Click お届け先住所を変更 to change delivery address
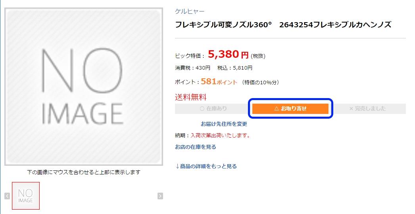The height and width of the screenshot is (214, 415). [x=224, y=124]
